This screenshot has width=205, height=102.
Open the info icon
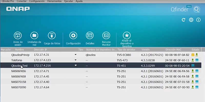tap(198, 20)
